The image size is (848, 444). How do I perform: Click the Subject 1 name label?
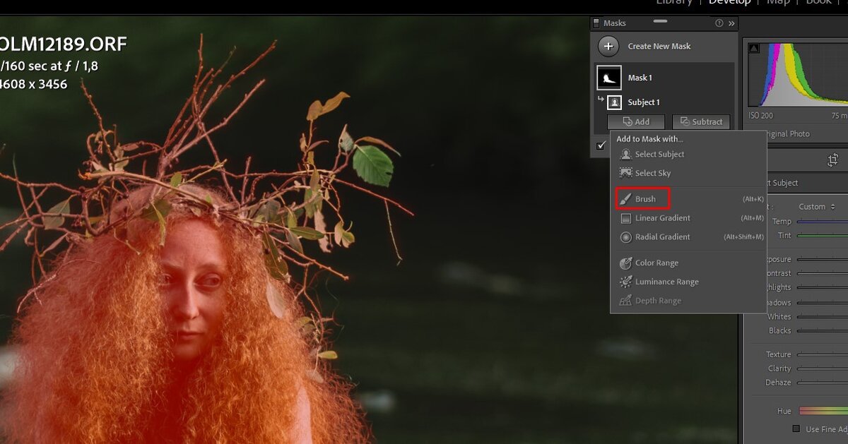644,102
